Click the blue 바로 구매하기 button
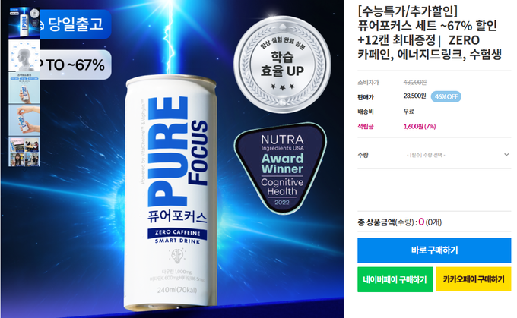The image size is (517, 318). click(x=434, y=250)
